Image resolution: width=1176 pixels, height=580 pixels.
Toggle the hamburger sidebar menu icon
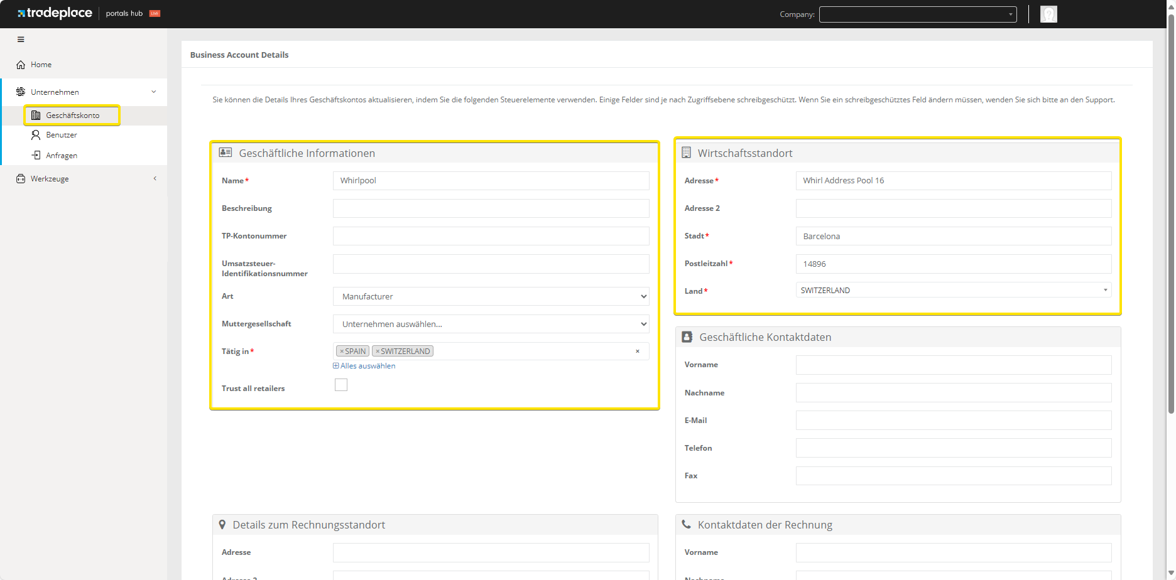click(21, 40)
